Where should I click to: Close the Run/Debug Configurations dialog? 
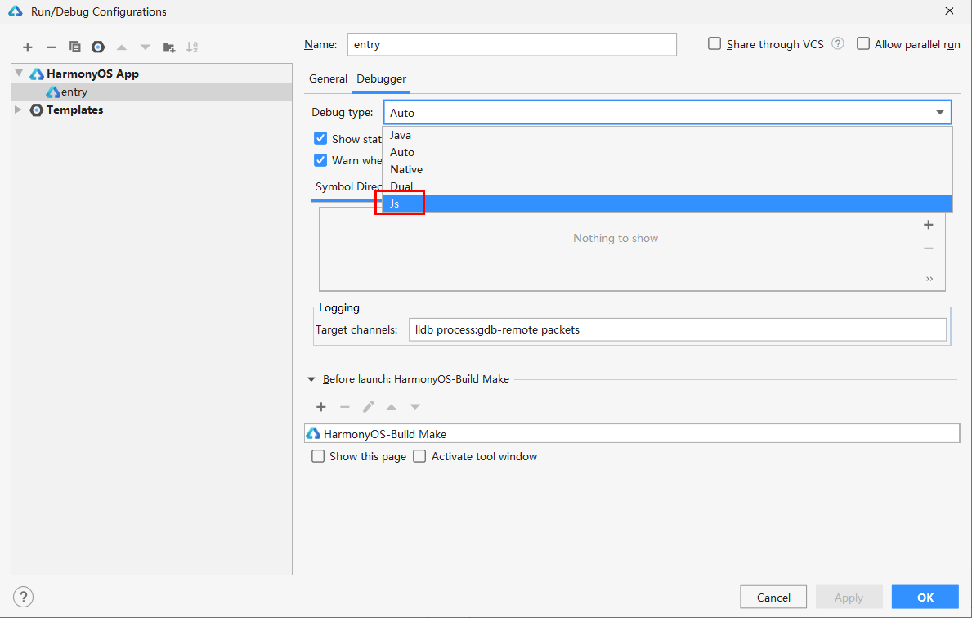point(949,11)
